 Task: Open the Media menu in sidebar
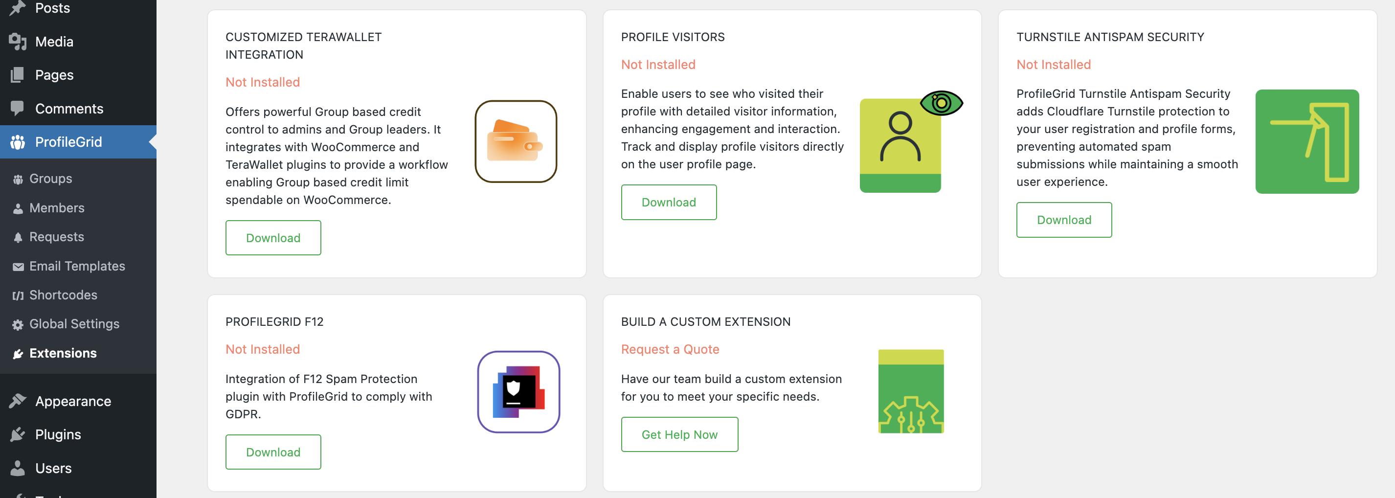(x=54, y=42)
